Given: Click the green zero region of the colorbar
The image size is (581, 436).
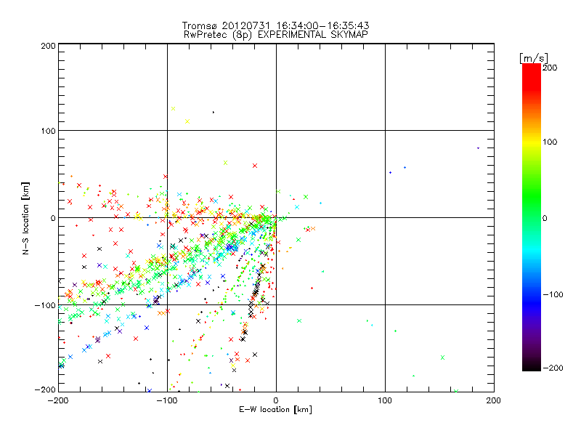Looking at the screenshot, I should tap(531, 217).
